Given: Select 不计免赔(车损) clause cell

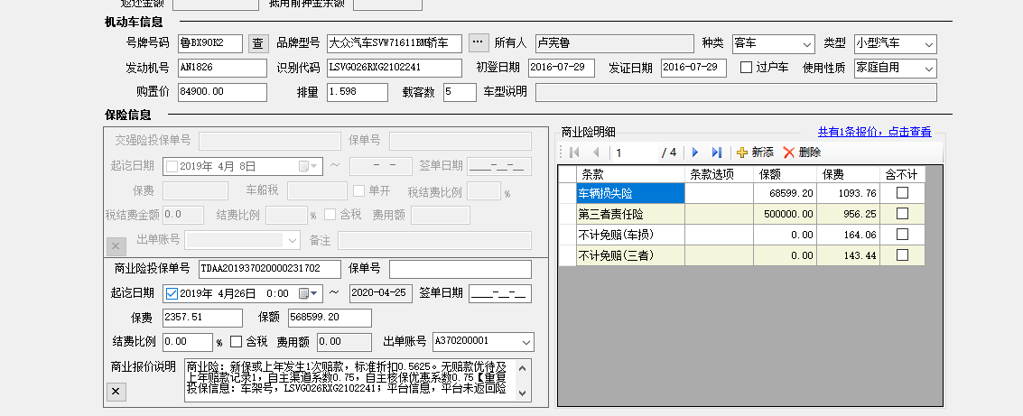Looking at the screenshot, I should click(x=631, y=235).
